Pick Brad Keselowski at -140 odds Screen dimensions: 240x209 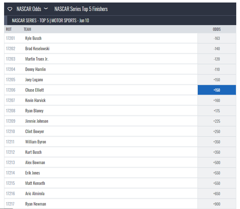coord(217,49)
